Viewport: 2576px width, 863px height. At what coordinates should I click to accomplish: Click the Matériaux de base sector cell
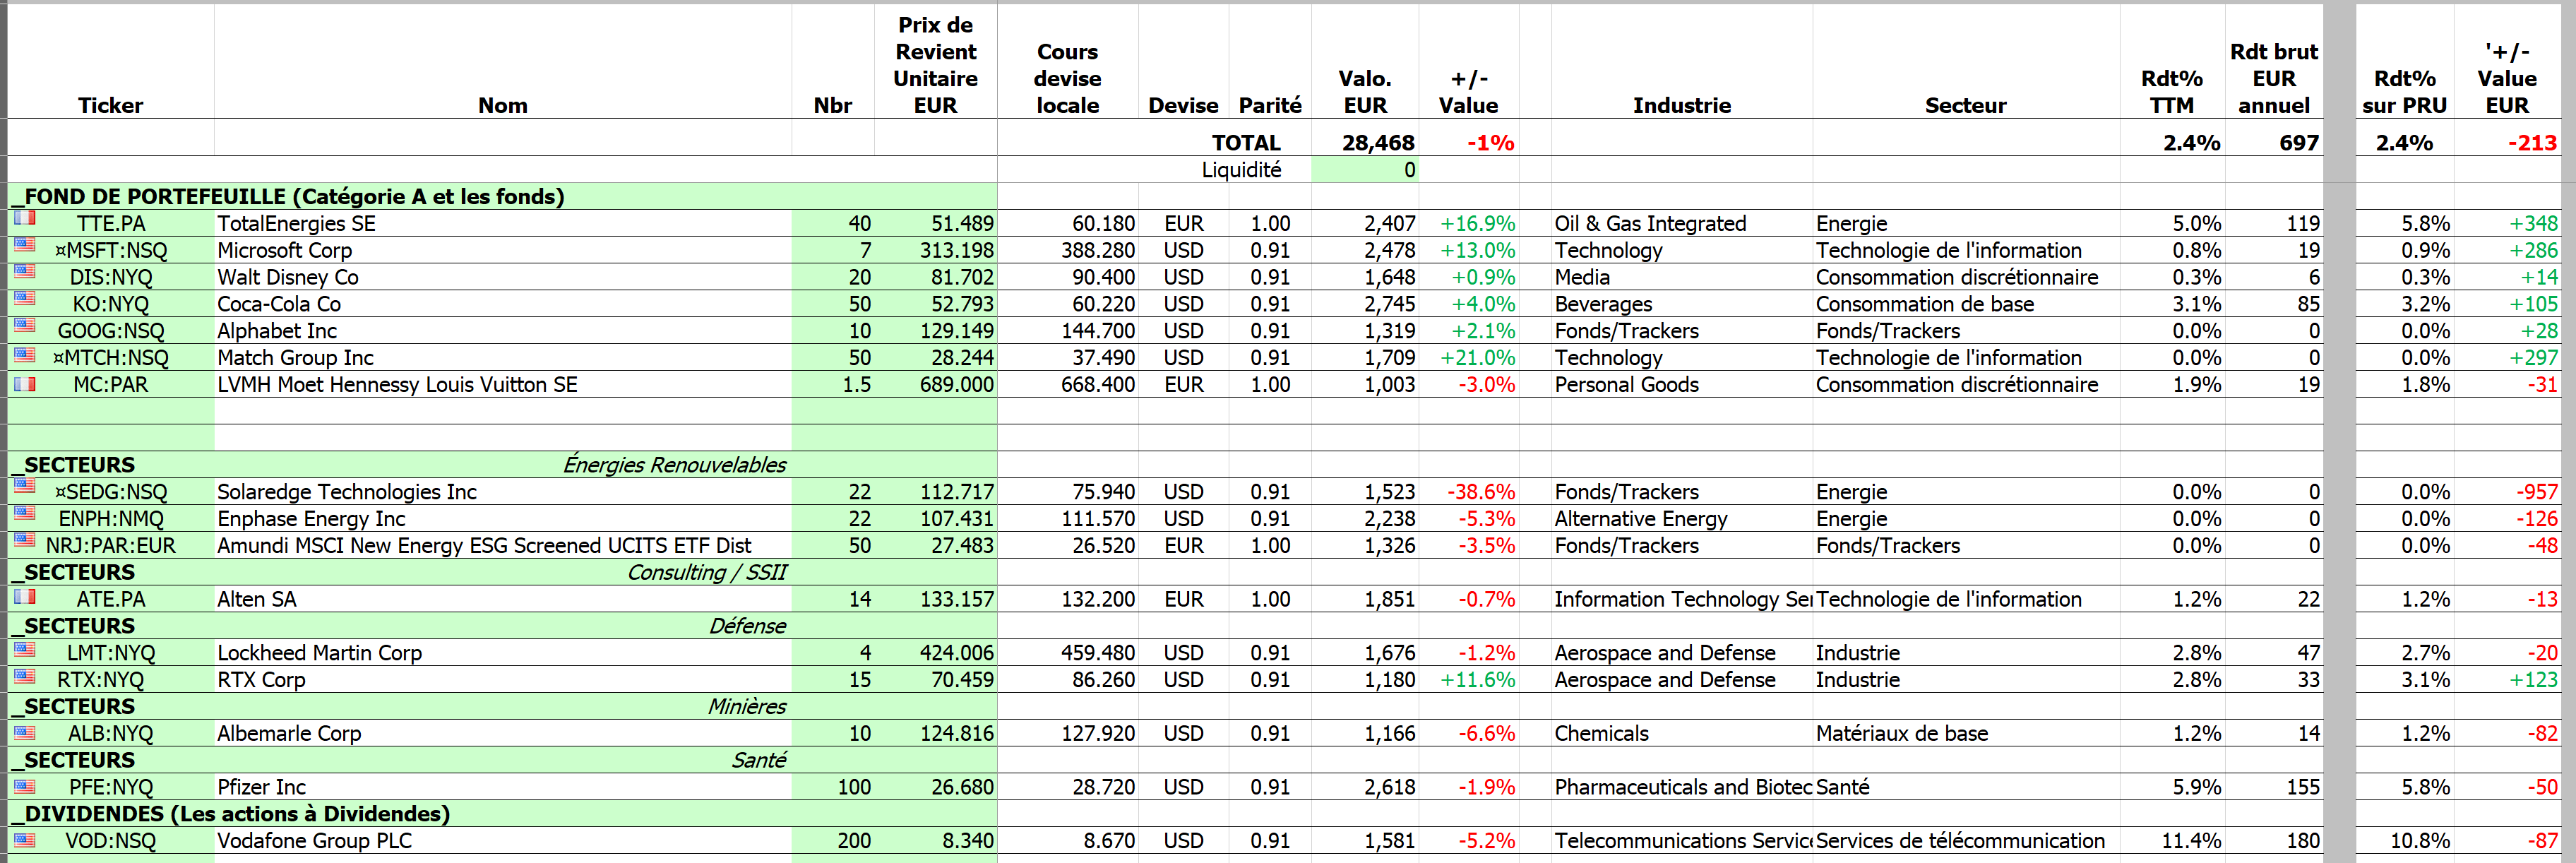[1965, 733]
